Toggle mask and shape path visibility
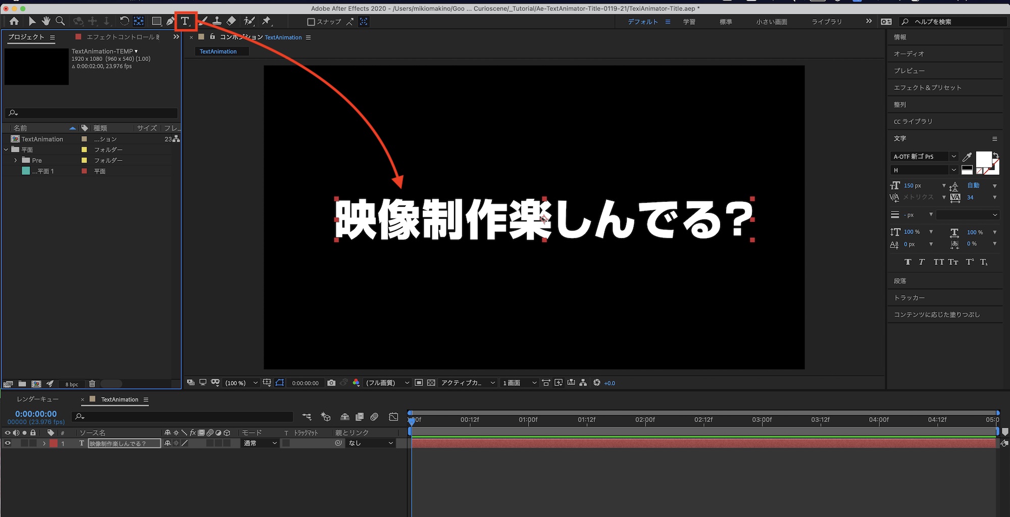Viewport: 1010px width, 517px height. 280,383
